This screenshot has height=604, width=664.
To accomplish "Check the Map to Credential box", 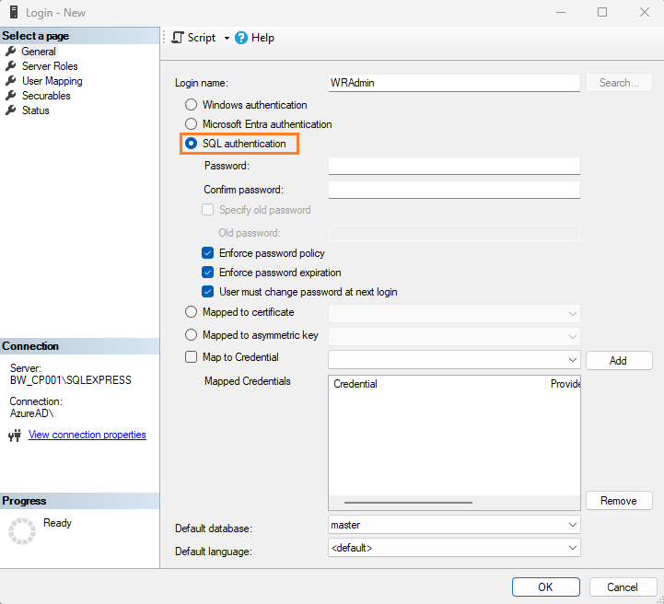I will pyautogui.click(x=191, y=357).
